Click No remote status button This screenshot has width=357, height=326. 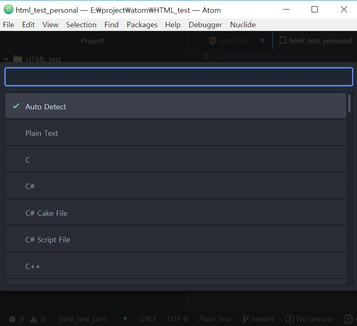pyautogui.click(x=309, y=319)
